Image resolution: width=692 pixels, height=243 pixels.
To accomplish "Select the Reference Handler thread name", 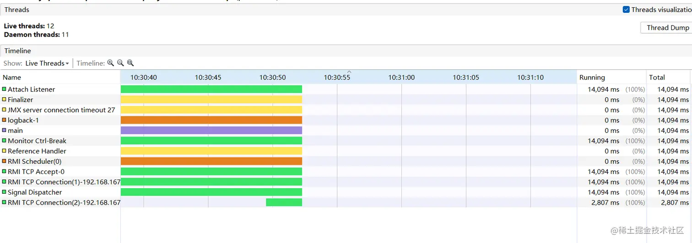I will tap(37, 151).
